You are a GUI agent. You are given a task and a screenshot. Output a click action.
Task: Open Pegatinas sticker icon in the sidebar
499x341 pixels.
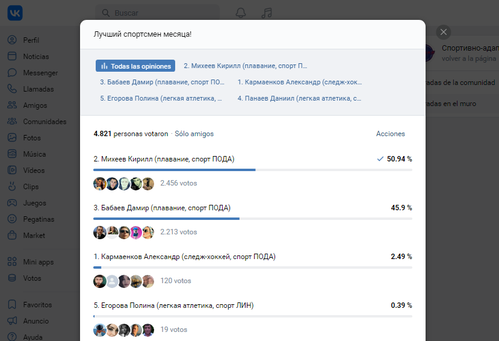pyautogui.click(x=12, y=219)
